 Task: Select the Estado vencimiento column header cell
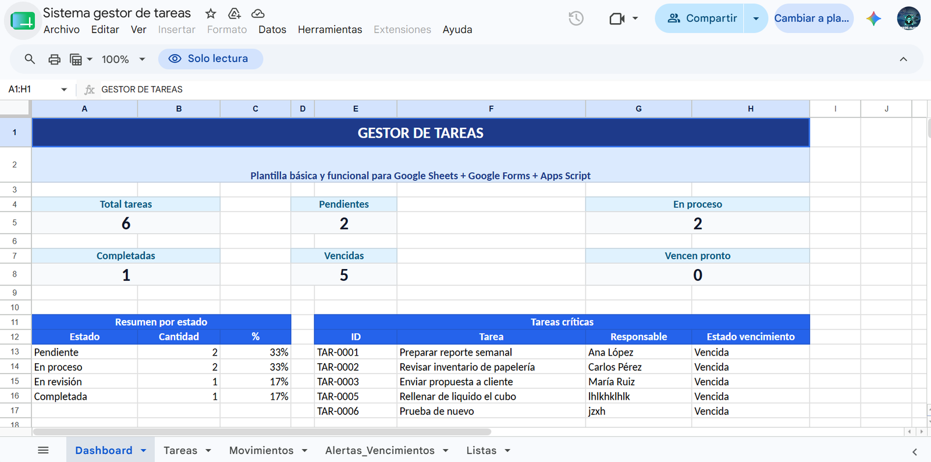751,336
